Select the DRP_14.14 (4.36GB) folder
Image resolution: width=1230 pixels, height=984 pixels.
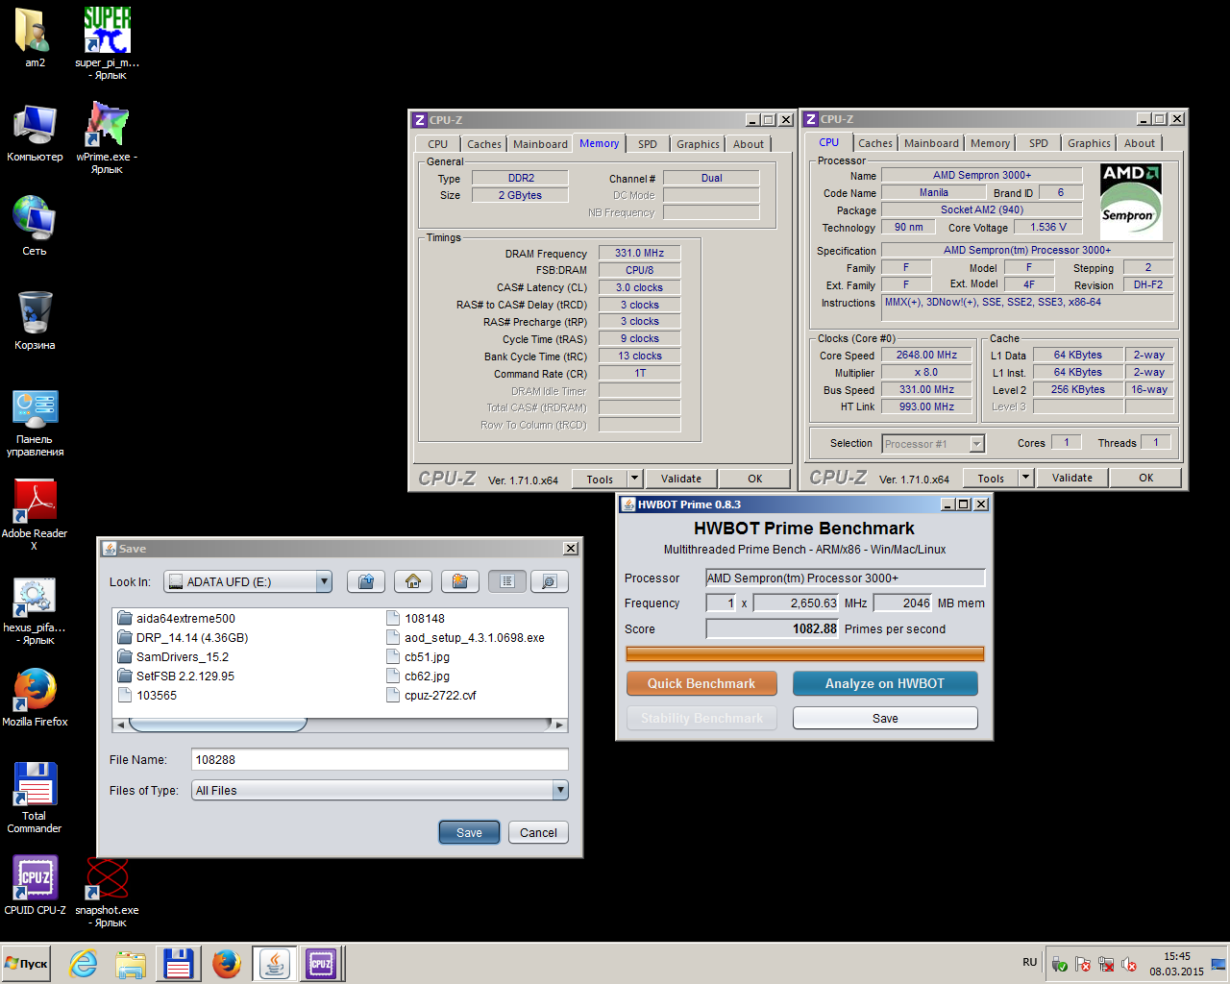[183, 638]
